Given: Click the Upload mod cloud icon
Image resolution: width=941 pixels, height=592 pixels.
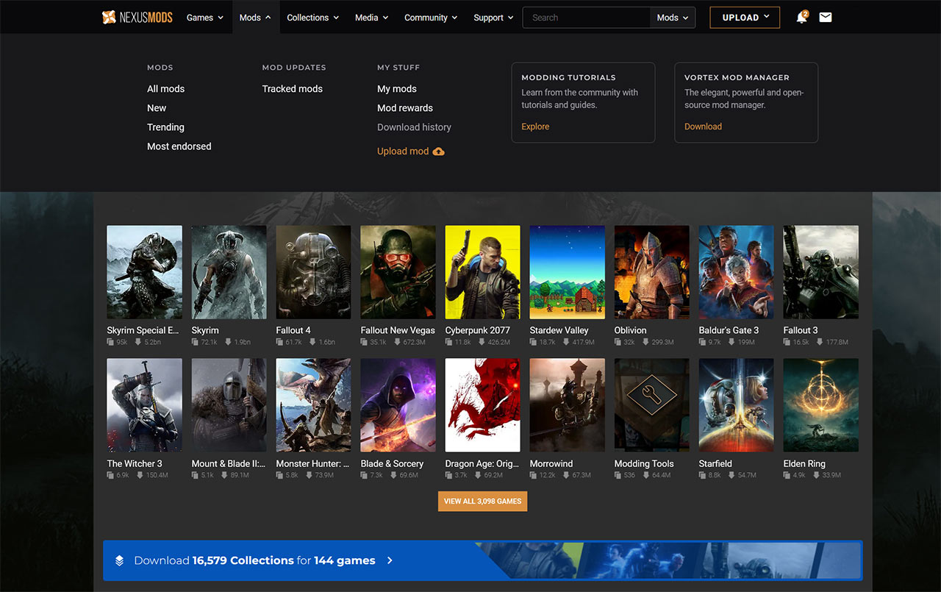Looking at the screenshot, I should pyautogui.click(x=439, y=151).
